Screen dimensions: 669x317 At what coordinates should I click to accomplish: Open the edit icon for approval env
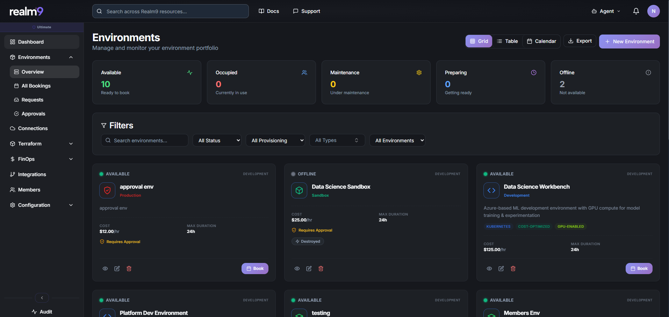click(x=117, y=268)
